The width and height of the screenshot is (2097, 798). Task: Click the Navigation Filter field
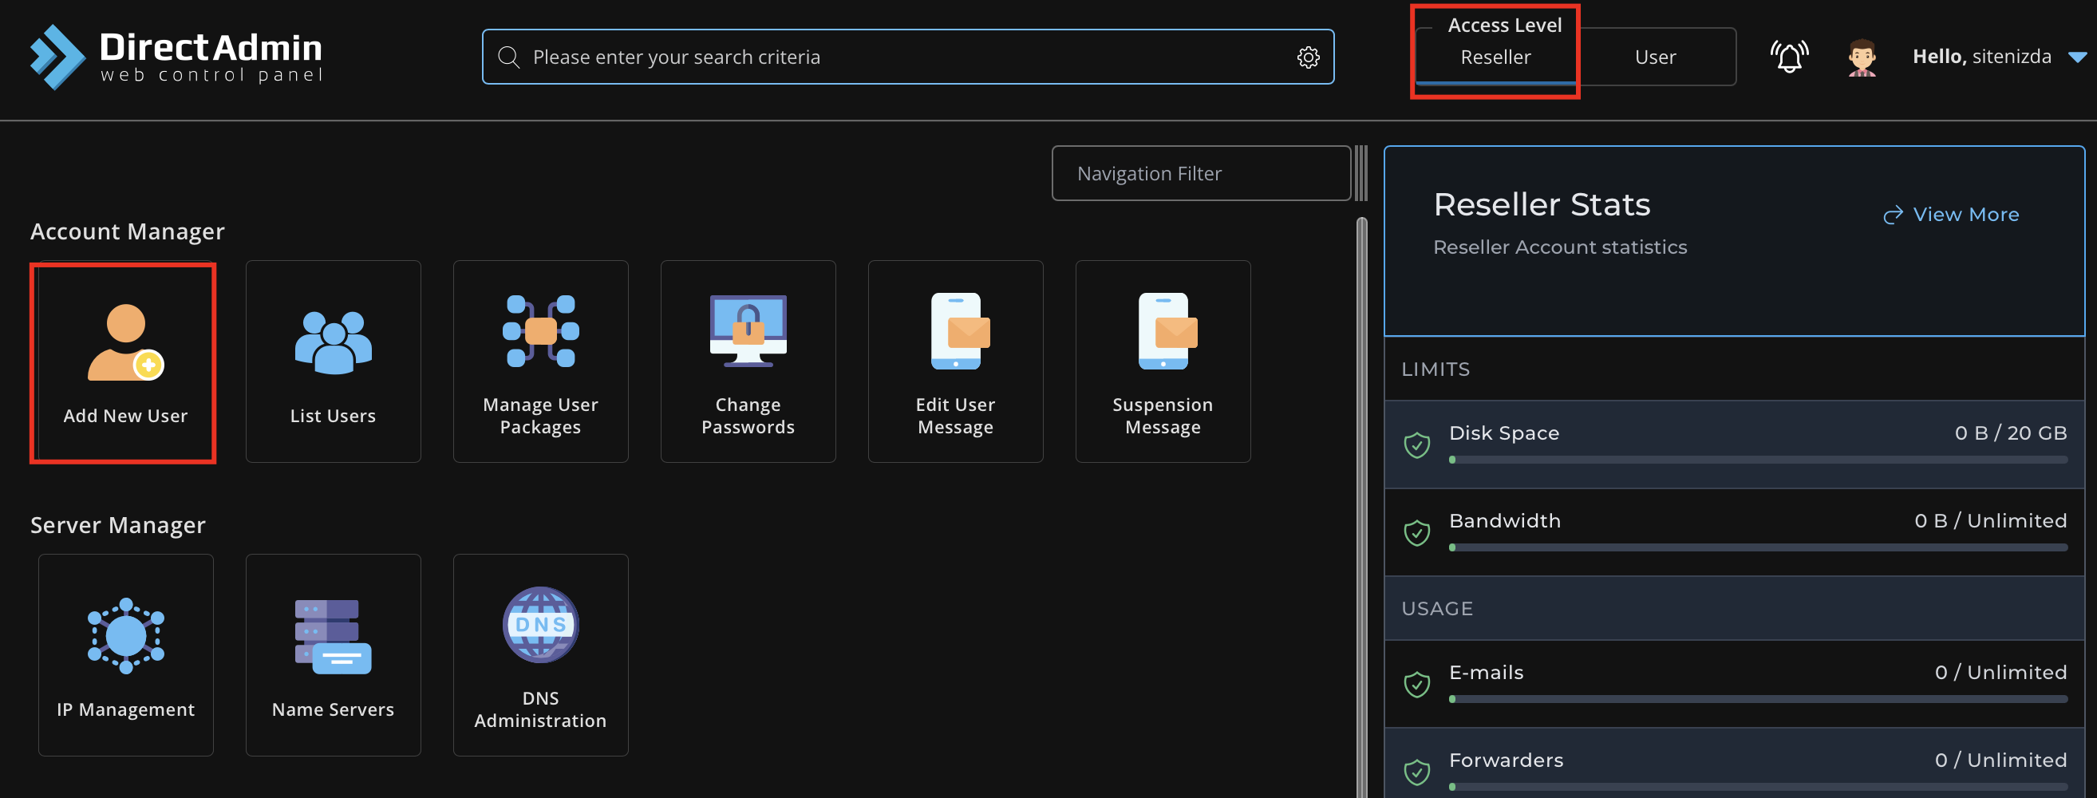tap(1201, 173)
